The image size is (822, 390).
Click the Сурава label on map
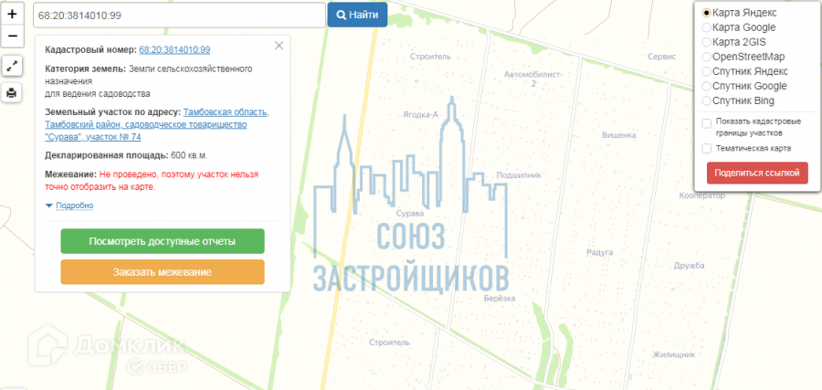point(410,214)
